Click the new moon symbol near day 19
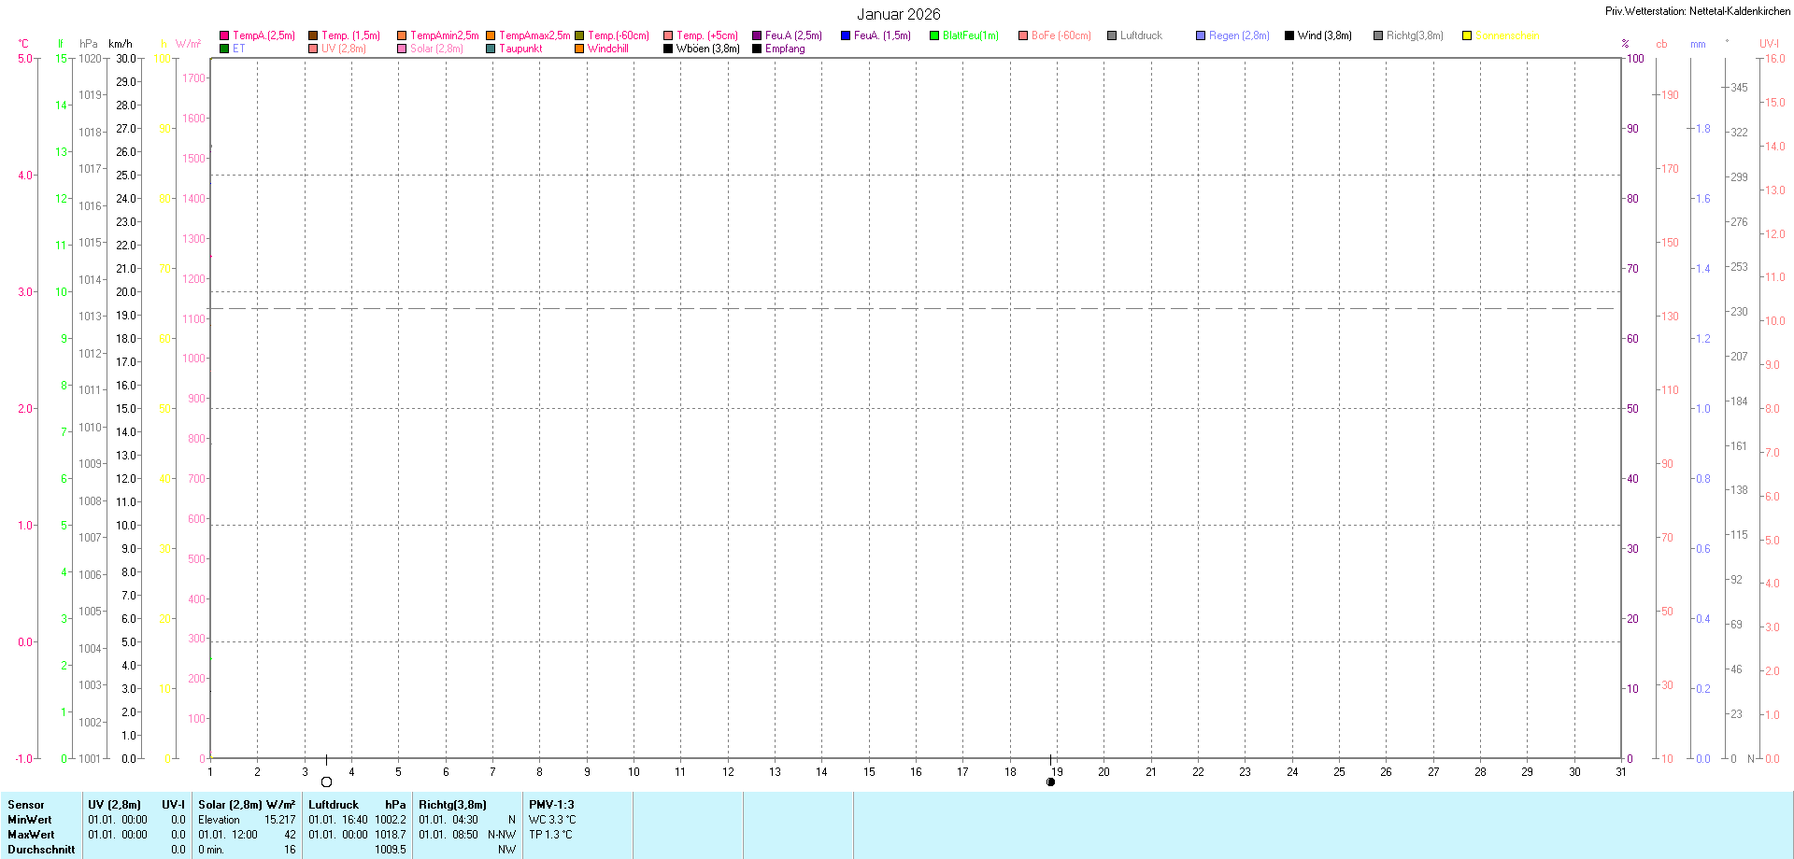The image size is (1794, 859). tap(1050, 782)
